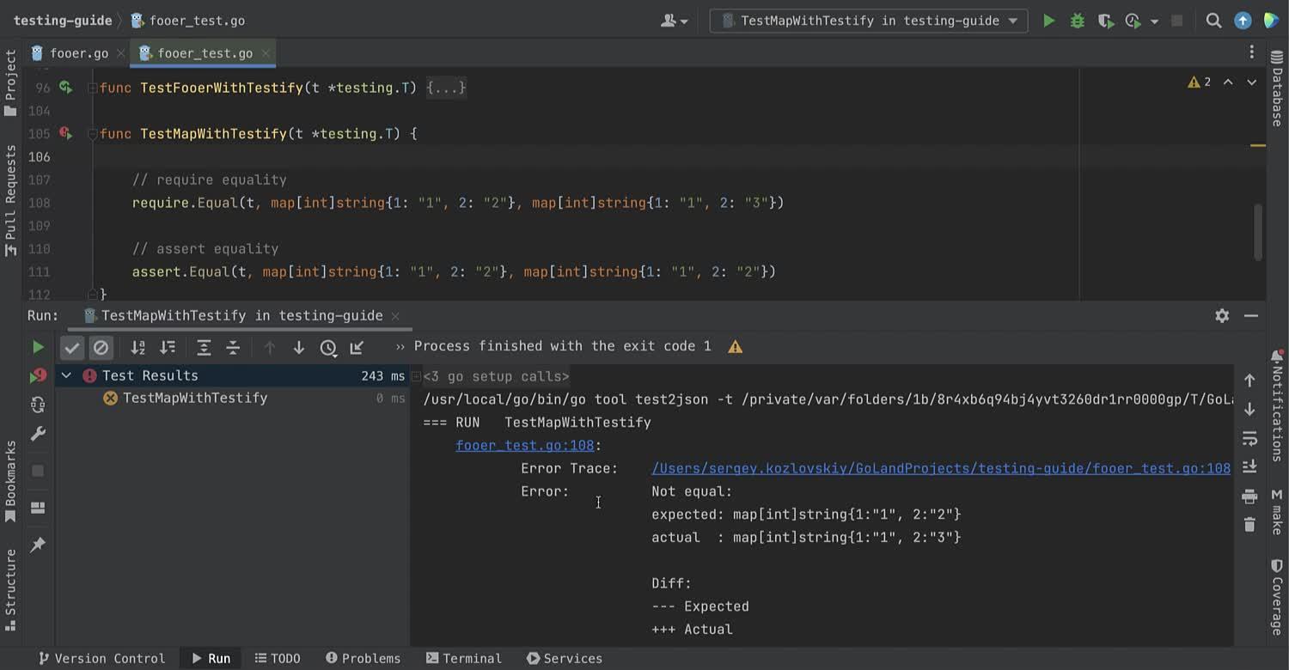Open Search Everywhere magnifier icon
This screenshot has height=670, width=1289.
(x=1213, y=21)
